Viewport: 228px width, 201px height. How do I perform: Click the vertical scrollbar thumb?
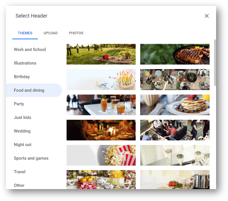[x=215, y=63]
